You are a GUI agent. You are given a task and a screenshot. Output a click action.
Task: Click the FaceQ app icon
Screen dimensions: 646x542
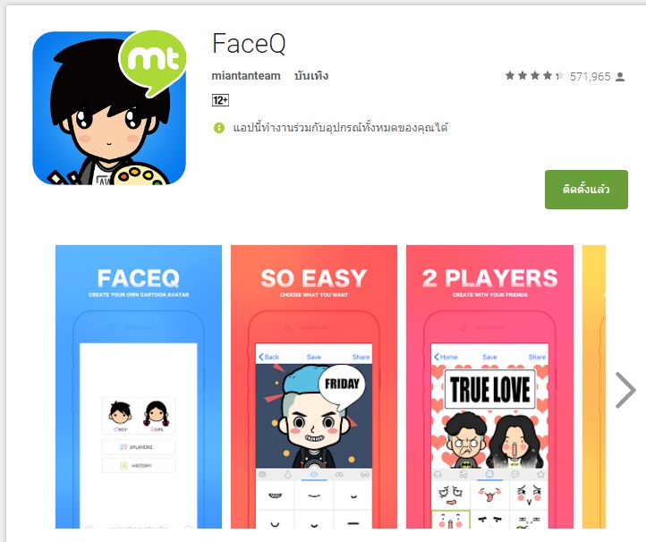click(x=109, y=108)
